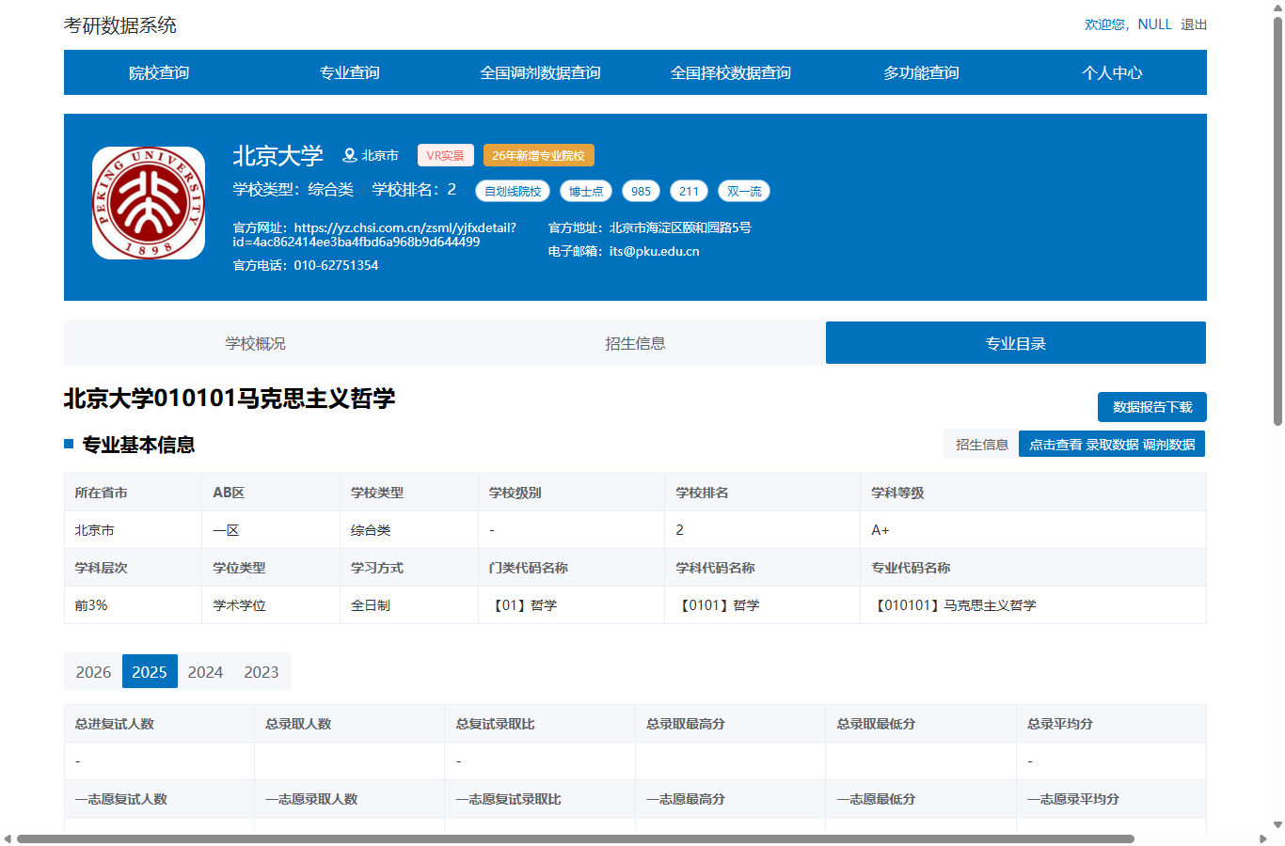Click the small 招生信息 button beside 专业基本信息
This screenshot has width=1285, height=846.
tap(981, 445)
